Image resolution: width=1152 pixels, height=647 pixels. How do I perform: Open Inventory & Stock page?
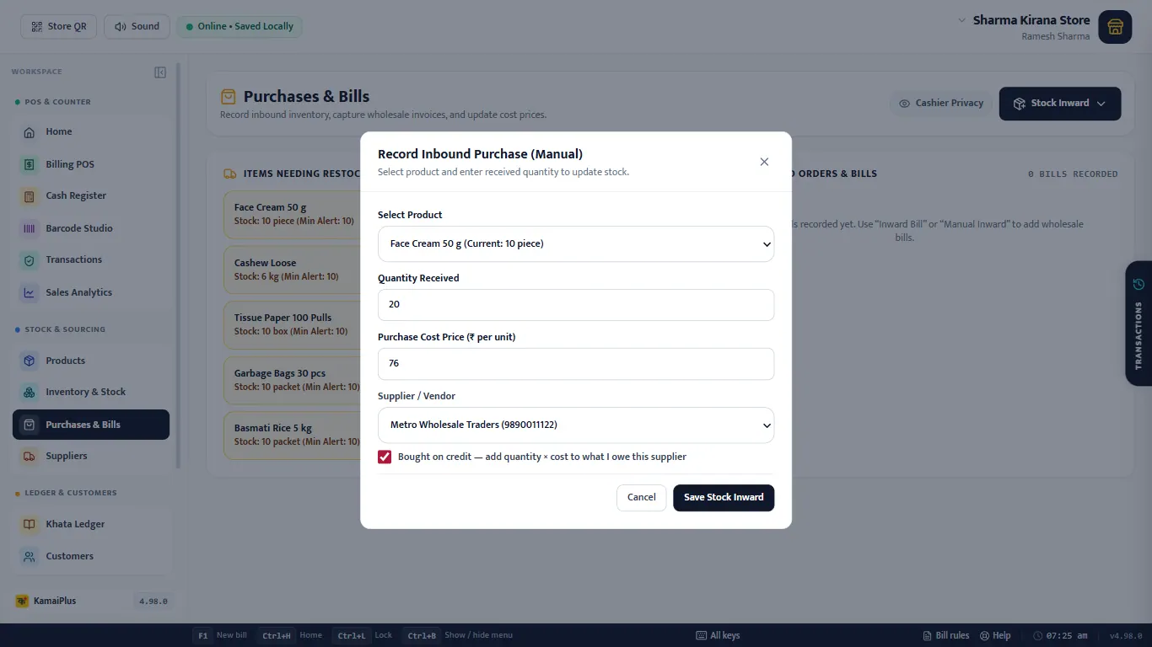click(91, 392)
